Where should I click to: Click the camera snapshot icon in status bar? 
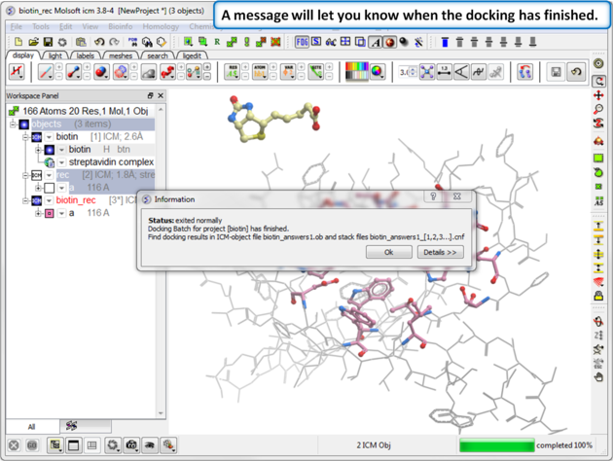tap(130, 445)
